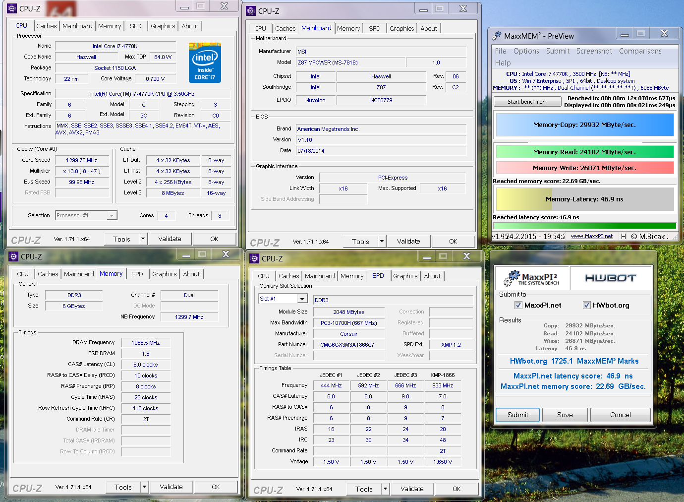This screenshot has width=684, height=502.
Task: Click Start benchmark button
Action: coord(527,101)
